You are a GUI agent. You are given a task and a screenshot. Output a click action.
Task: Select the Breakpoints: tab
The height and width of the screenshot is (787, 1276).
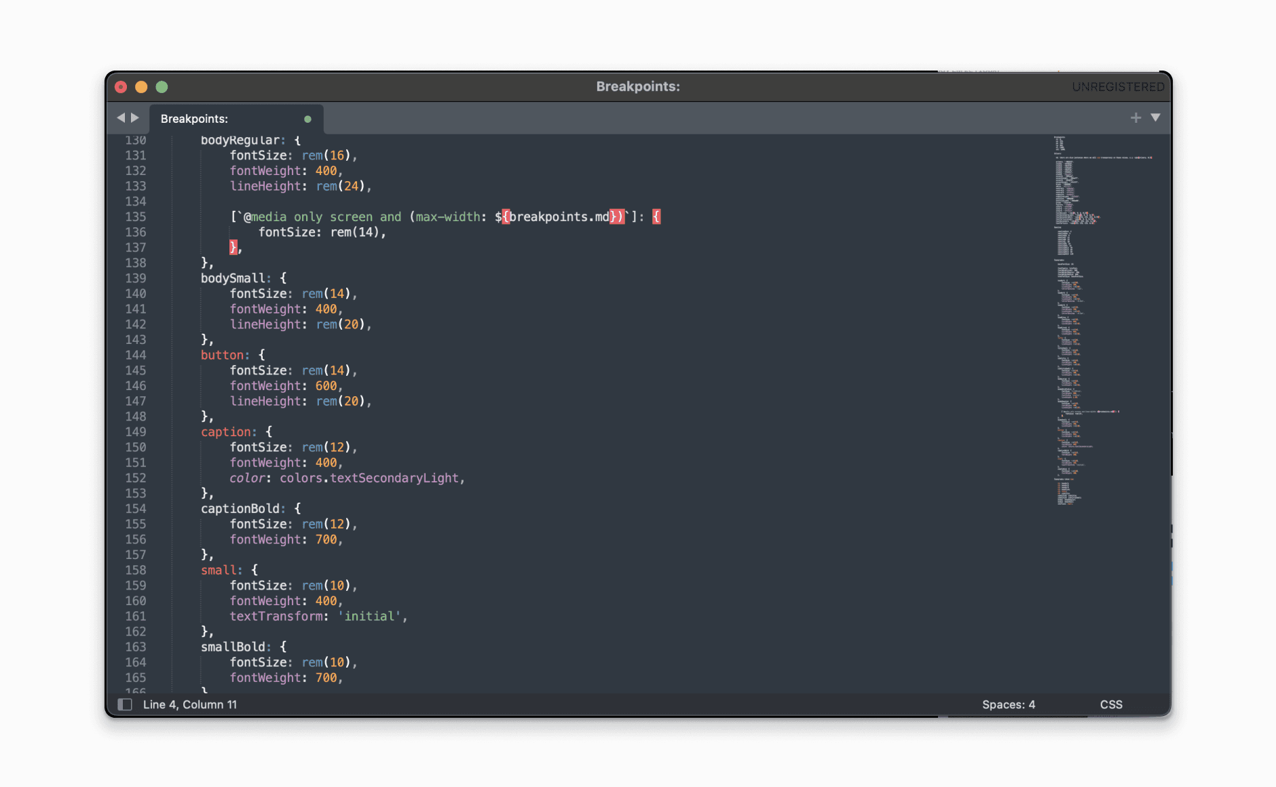coord(236,119)
